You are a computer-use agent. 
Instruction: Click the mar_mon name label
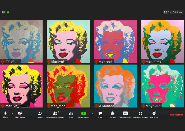58,106
